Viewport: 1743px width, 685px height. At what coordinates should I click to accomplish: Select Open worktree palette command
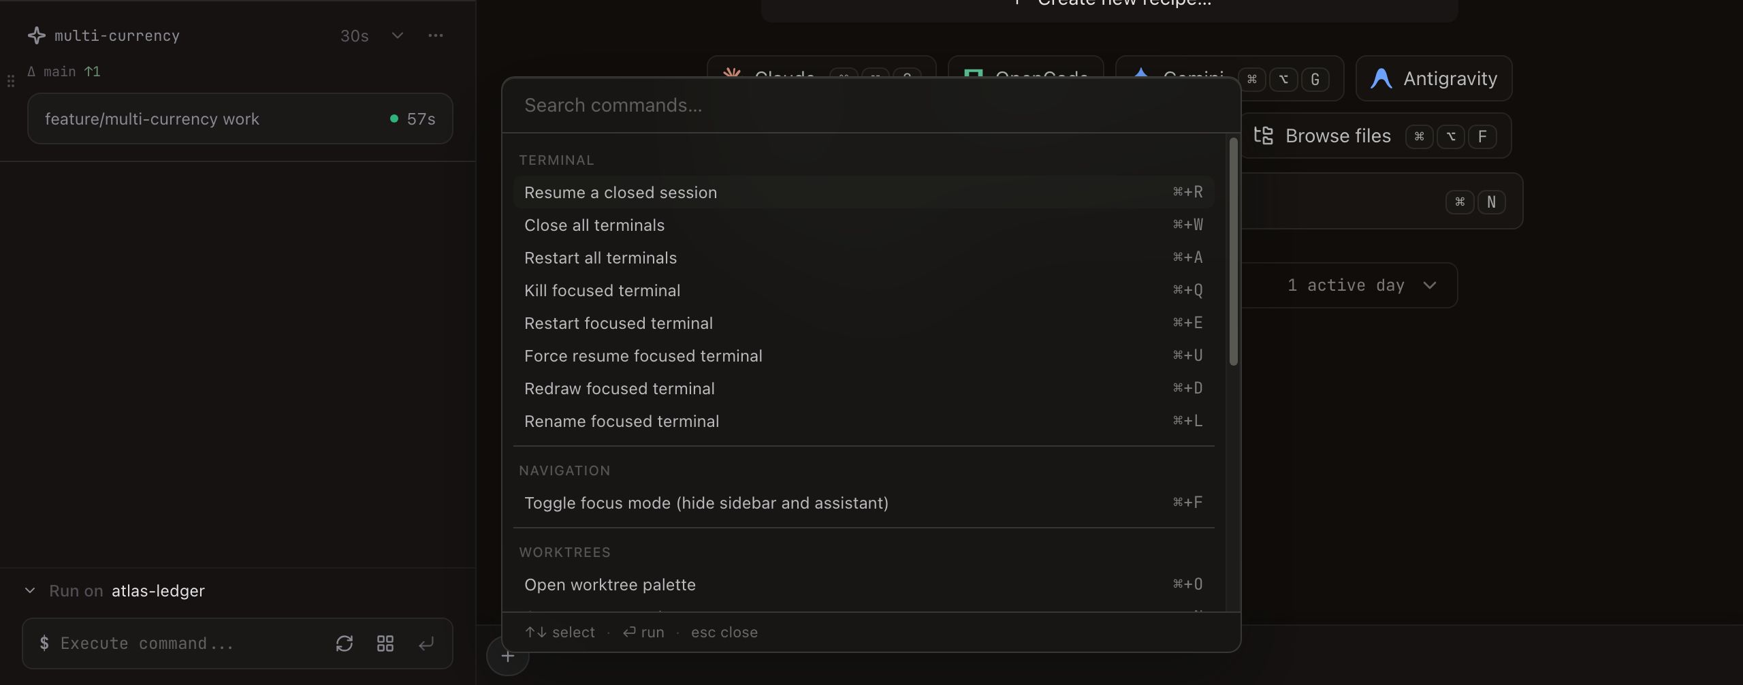click(x=863, y=584)
